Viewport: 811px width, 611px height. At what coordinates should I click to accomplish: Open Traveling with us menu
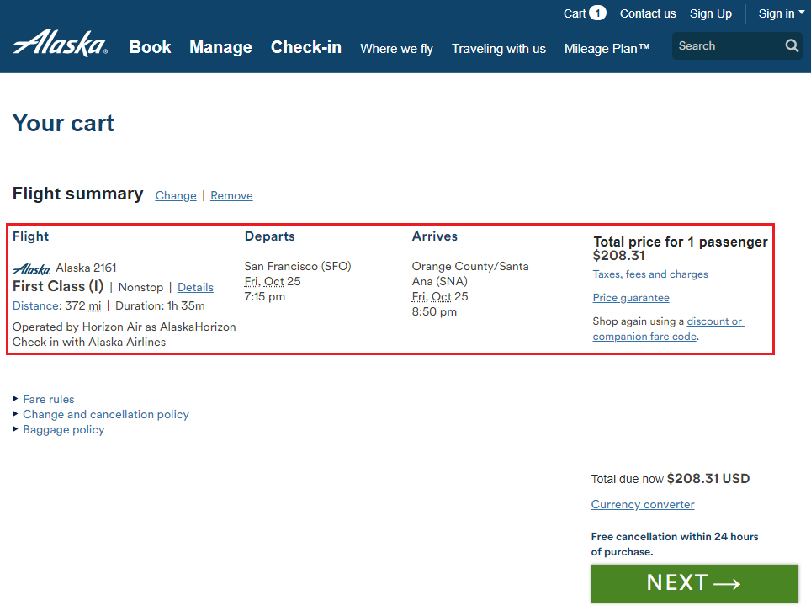pyautogui.click(x=499, y=49)
